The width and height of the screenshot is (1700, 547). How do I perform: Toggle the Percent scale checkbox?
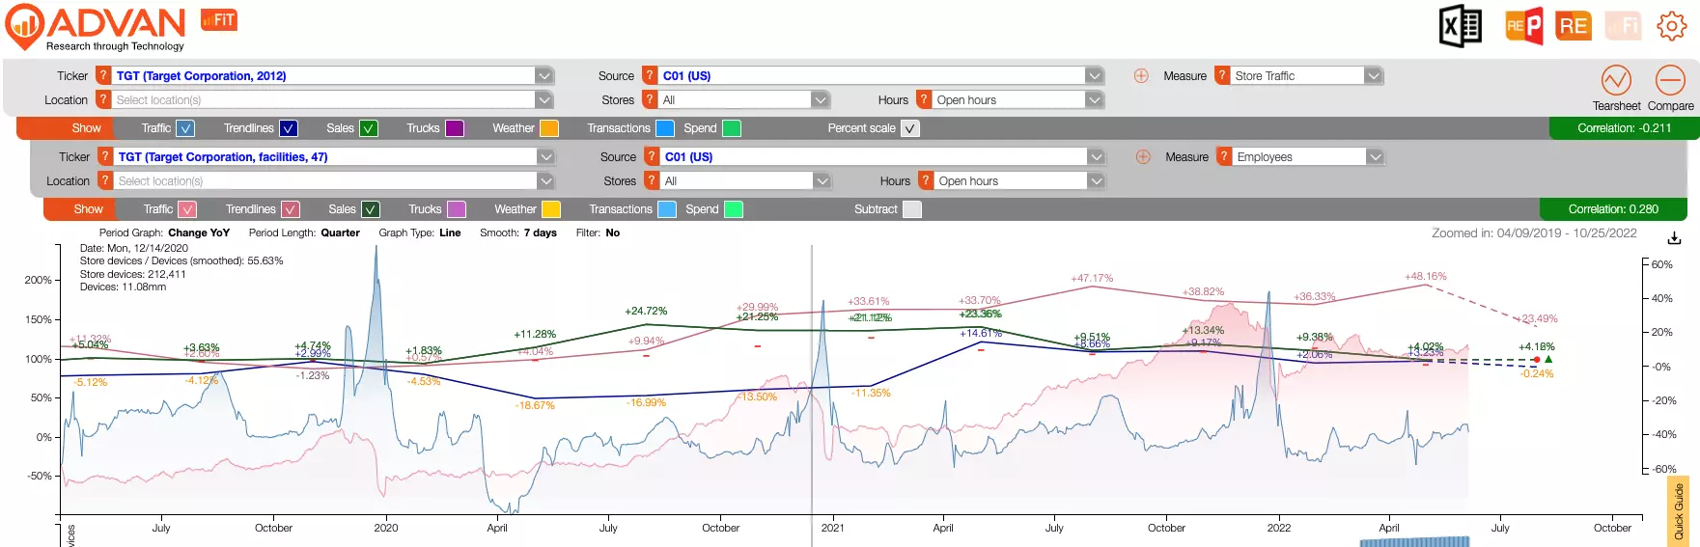910,128
